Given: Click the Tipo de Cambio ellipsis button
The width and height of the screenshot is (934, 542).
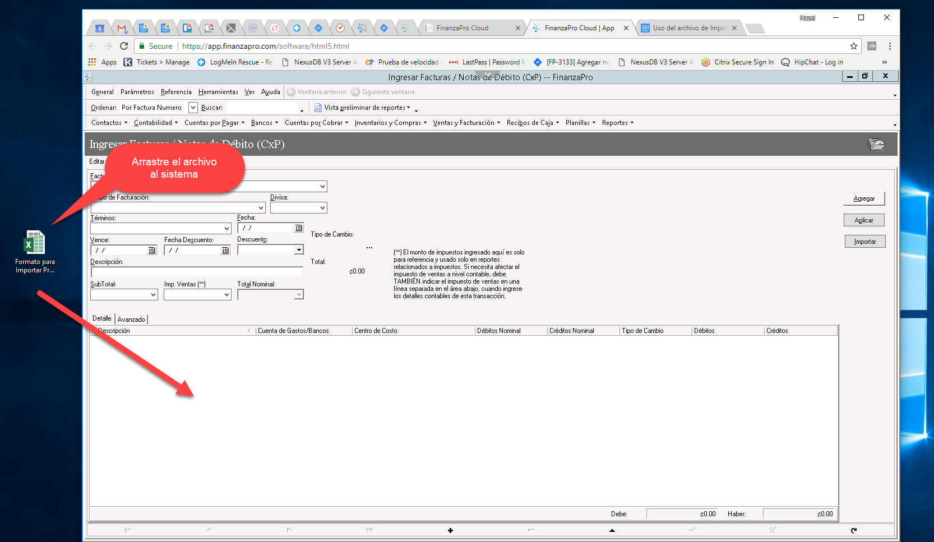Looking at the screenshot, I should click(369, 248).
